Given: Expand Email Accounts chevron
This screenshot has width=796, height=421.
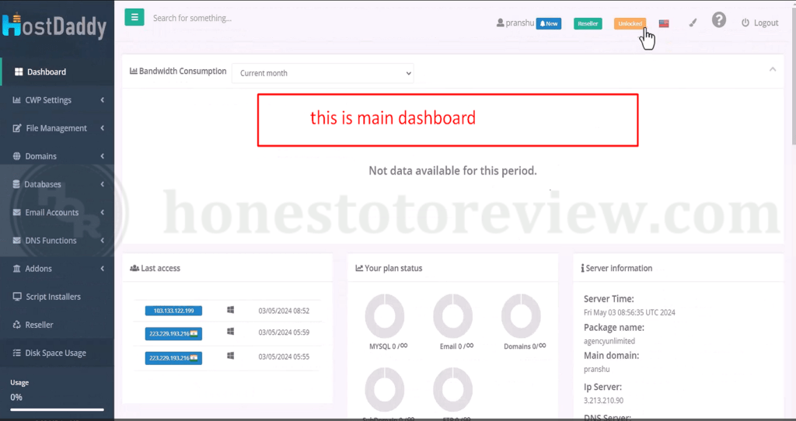Looking at the screenshot, I should (x=103, y=213).
